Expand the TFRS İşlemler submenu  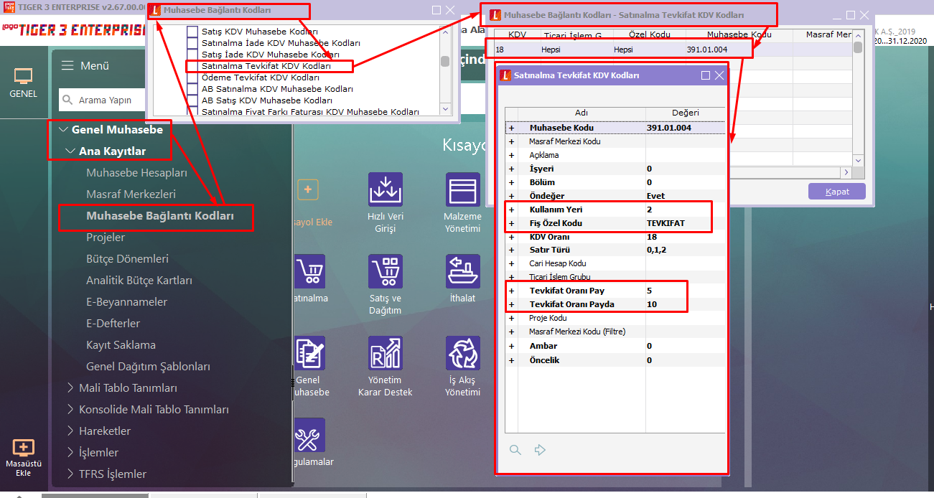click(70, 474)
